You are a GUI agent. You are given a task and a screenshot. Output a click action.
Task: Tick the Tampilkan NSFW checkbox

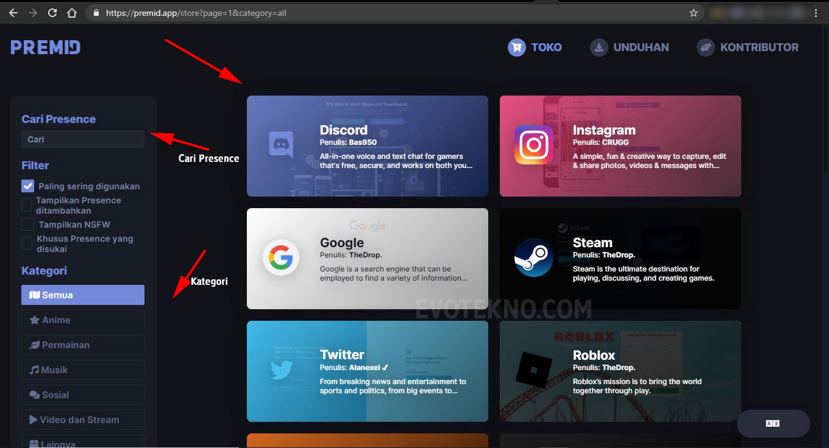(27, 225)
